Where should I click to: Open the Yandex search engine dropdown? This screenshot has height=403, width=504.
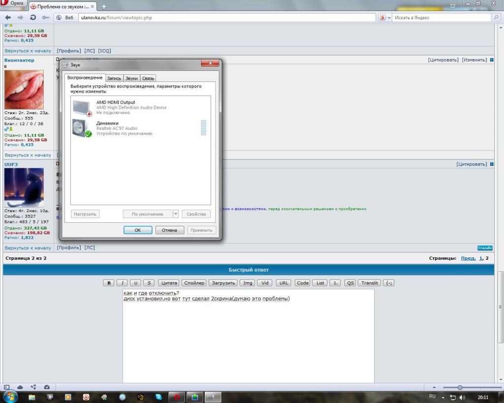(x=385, y=18)
